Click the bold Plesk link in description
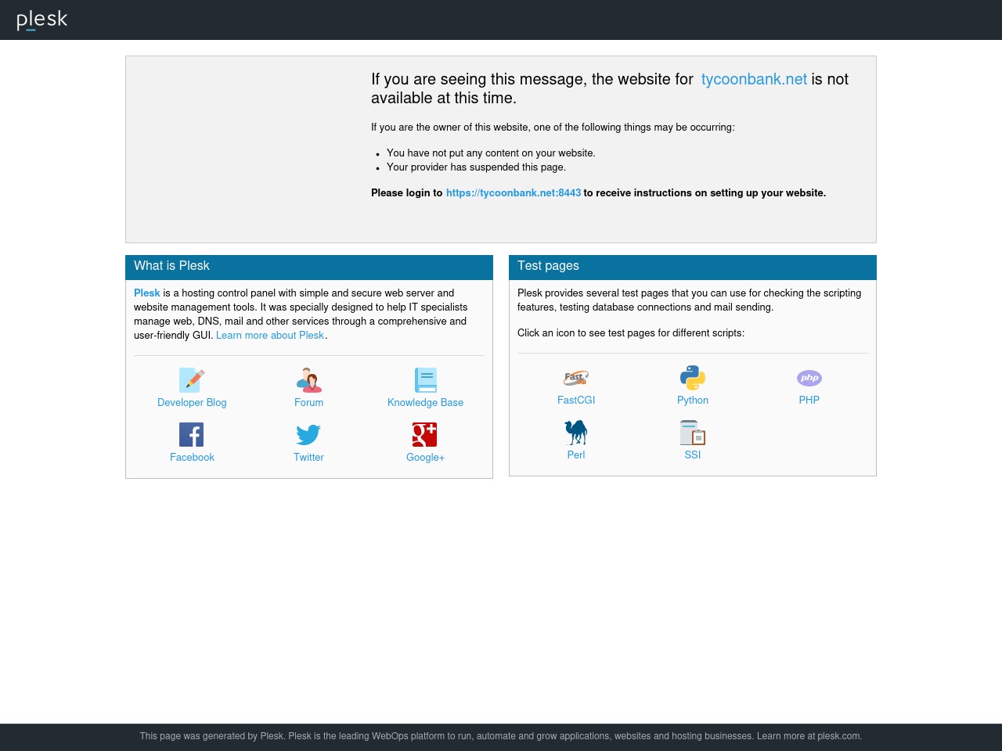The height and width of the screenshot is (751, 1002). [147, 293]
